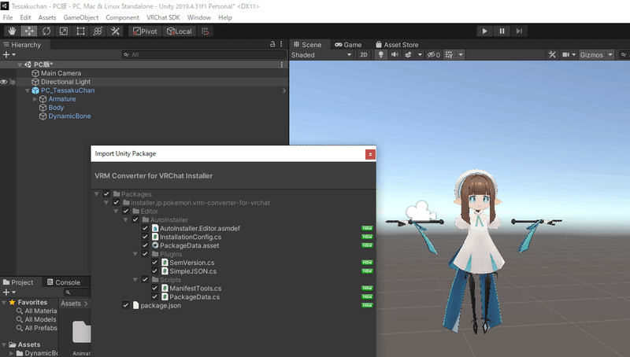This screenshot has width=630, height=357.
Task: Open Hierarchy create plus dropdown
Action: click(9, 54)
